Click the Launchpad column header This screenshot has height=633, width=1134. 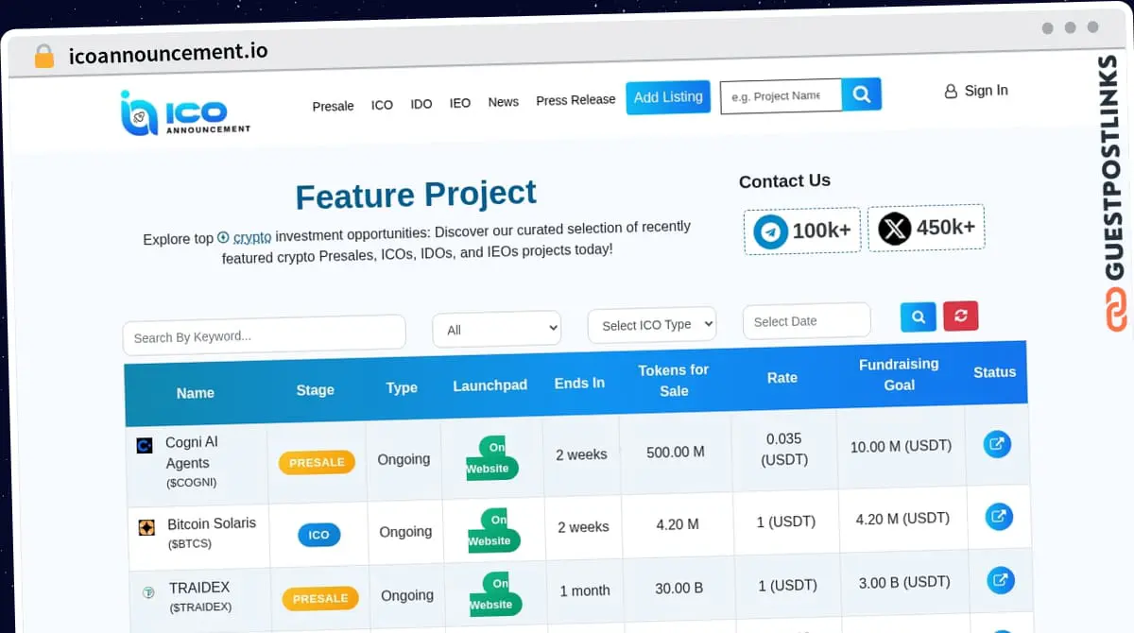point(490,385)
